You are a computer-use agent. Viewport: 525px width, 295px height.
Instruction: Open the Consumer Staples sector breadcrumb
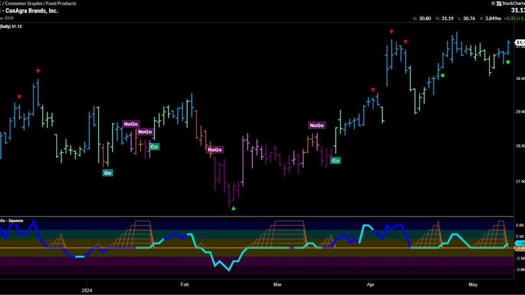pyautogui.click(x=23, y=3)
